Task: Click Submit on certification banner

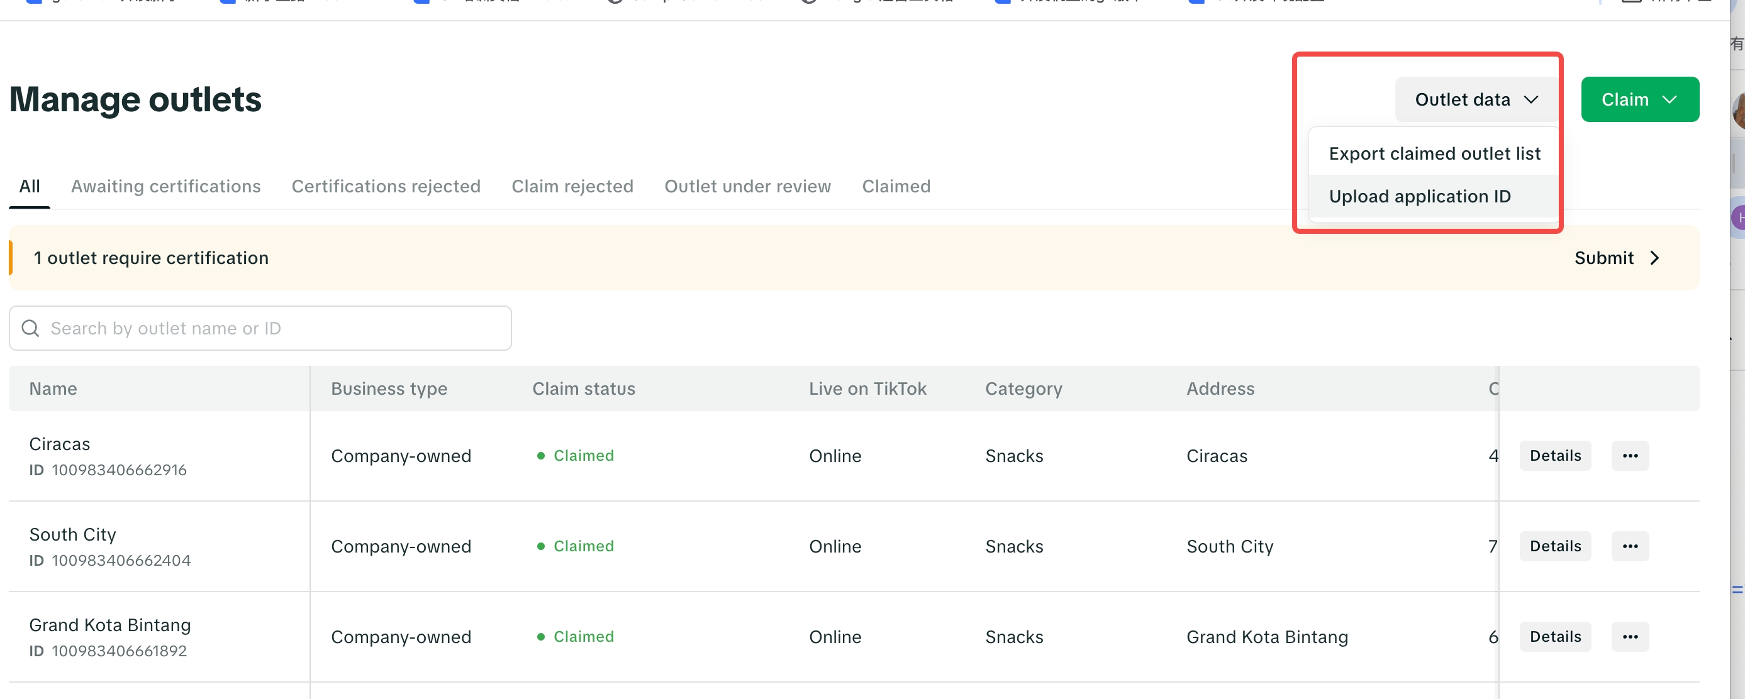Action: [x=1603, y=258]
